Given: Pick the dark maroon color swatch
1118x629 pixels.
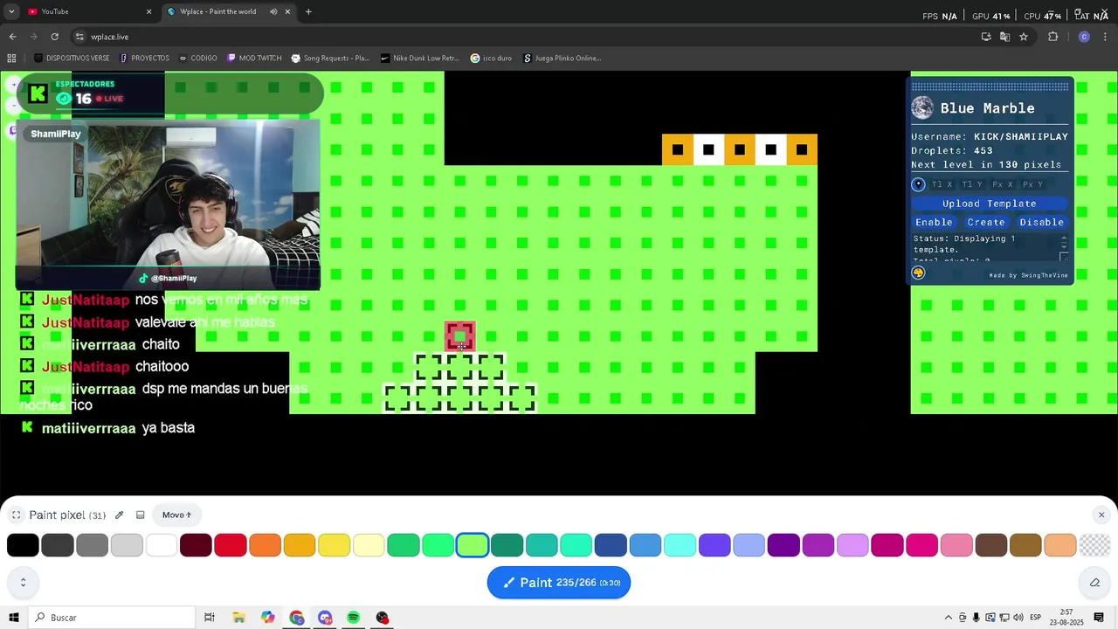Looking at the screenshot, I should [x=196, y=545].
